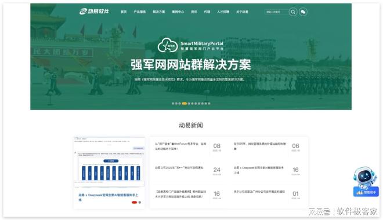Click the 动易软件 logo
Image resolution: width=383 pixels, height=220 pixels.
click(x=94, y=11)
